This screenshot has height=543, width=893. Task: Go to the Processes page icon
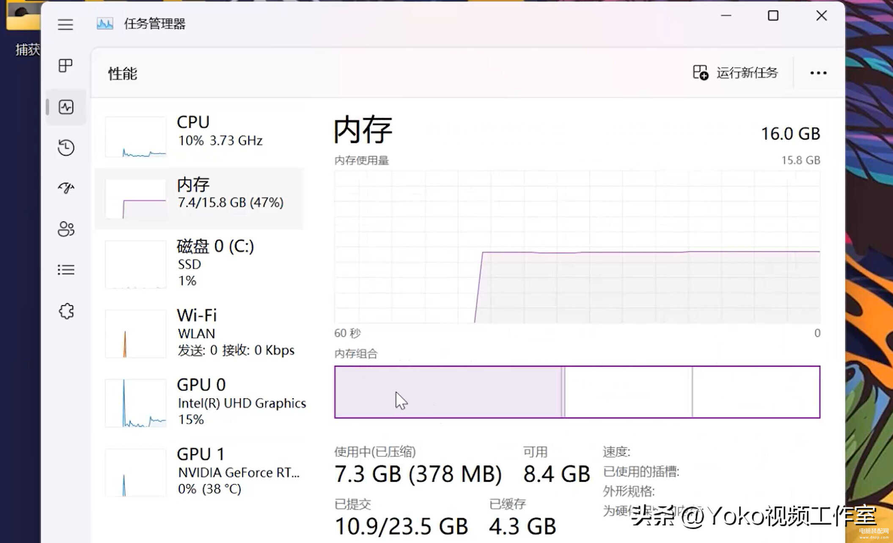click(x=66, y=66)
